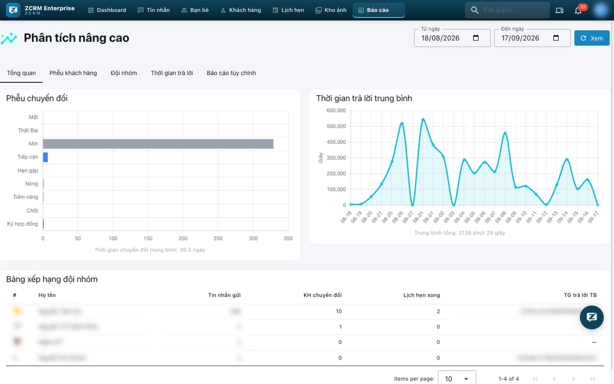
Task: Click the gray Mới bar in the funnel chart
Action: (x=158, y=144)
